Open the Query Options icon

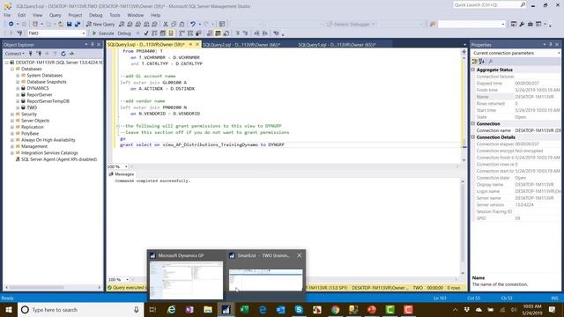coord(162,33)
